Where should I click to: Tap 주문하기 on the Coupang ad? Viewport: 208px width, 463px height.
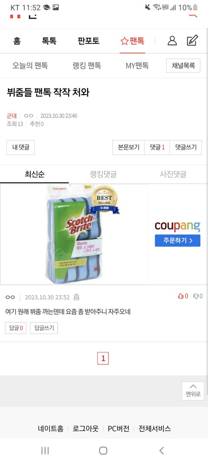point(178,241)
